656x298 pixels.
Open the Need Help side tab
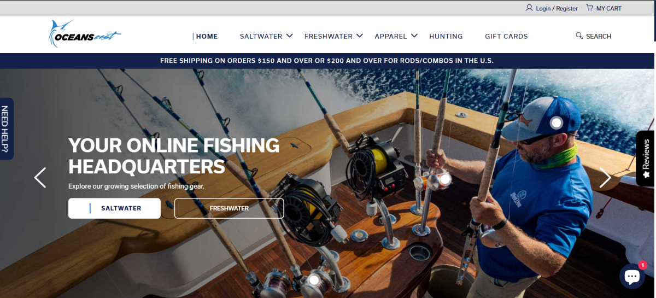coord(7,128)
